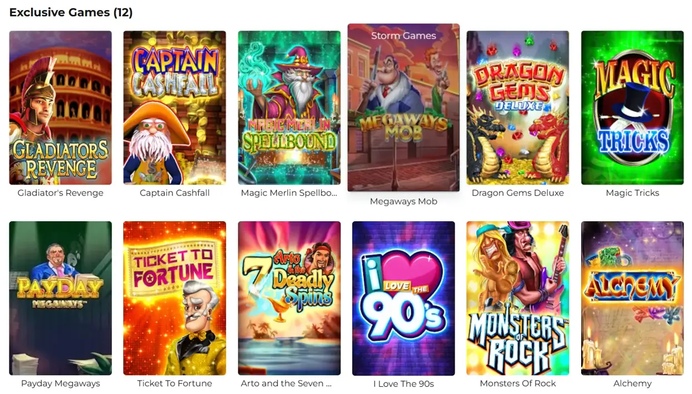Click the "Dragon Gems Deluxe" caption

(518, 193)
